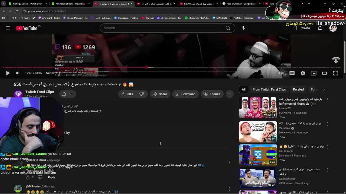Dislike the Hosein_Kaka comment
This screenshot has height=194, width=346.
click(x=40, y=177)
